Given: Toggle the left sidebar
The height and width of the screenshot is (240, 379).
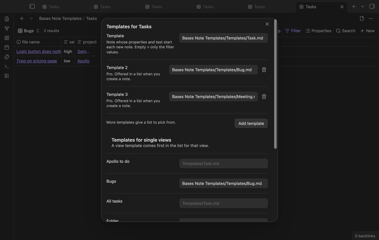Looking at the screenshot, I should pyautogui.click(x=32, y=6).
